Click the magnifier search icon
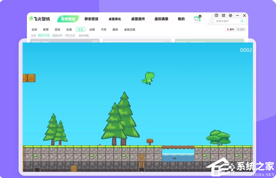 242,21
